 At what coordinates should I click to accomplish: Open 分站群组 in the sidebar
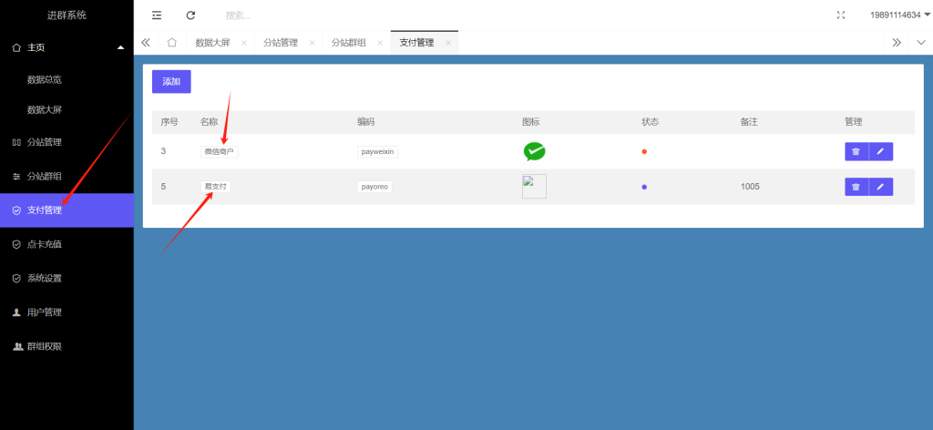[67, 176]
